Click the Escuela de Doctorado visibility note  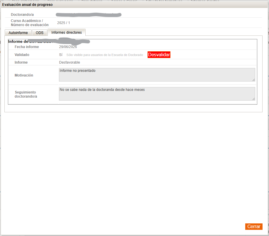tap(105, 55)
